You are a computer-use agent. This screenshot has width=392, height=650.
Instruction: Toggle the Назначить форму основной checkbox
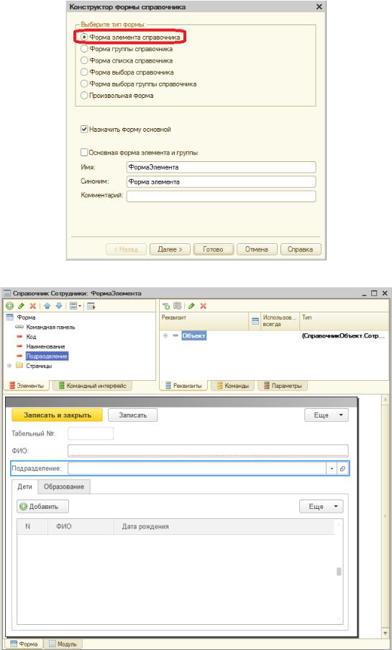click(x=84, y=130)
